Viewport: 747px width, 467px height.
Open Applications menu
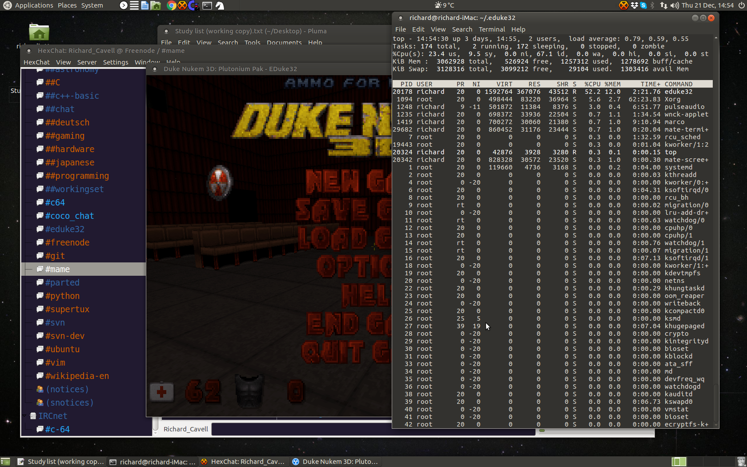click(x=34, y=5)
